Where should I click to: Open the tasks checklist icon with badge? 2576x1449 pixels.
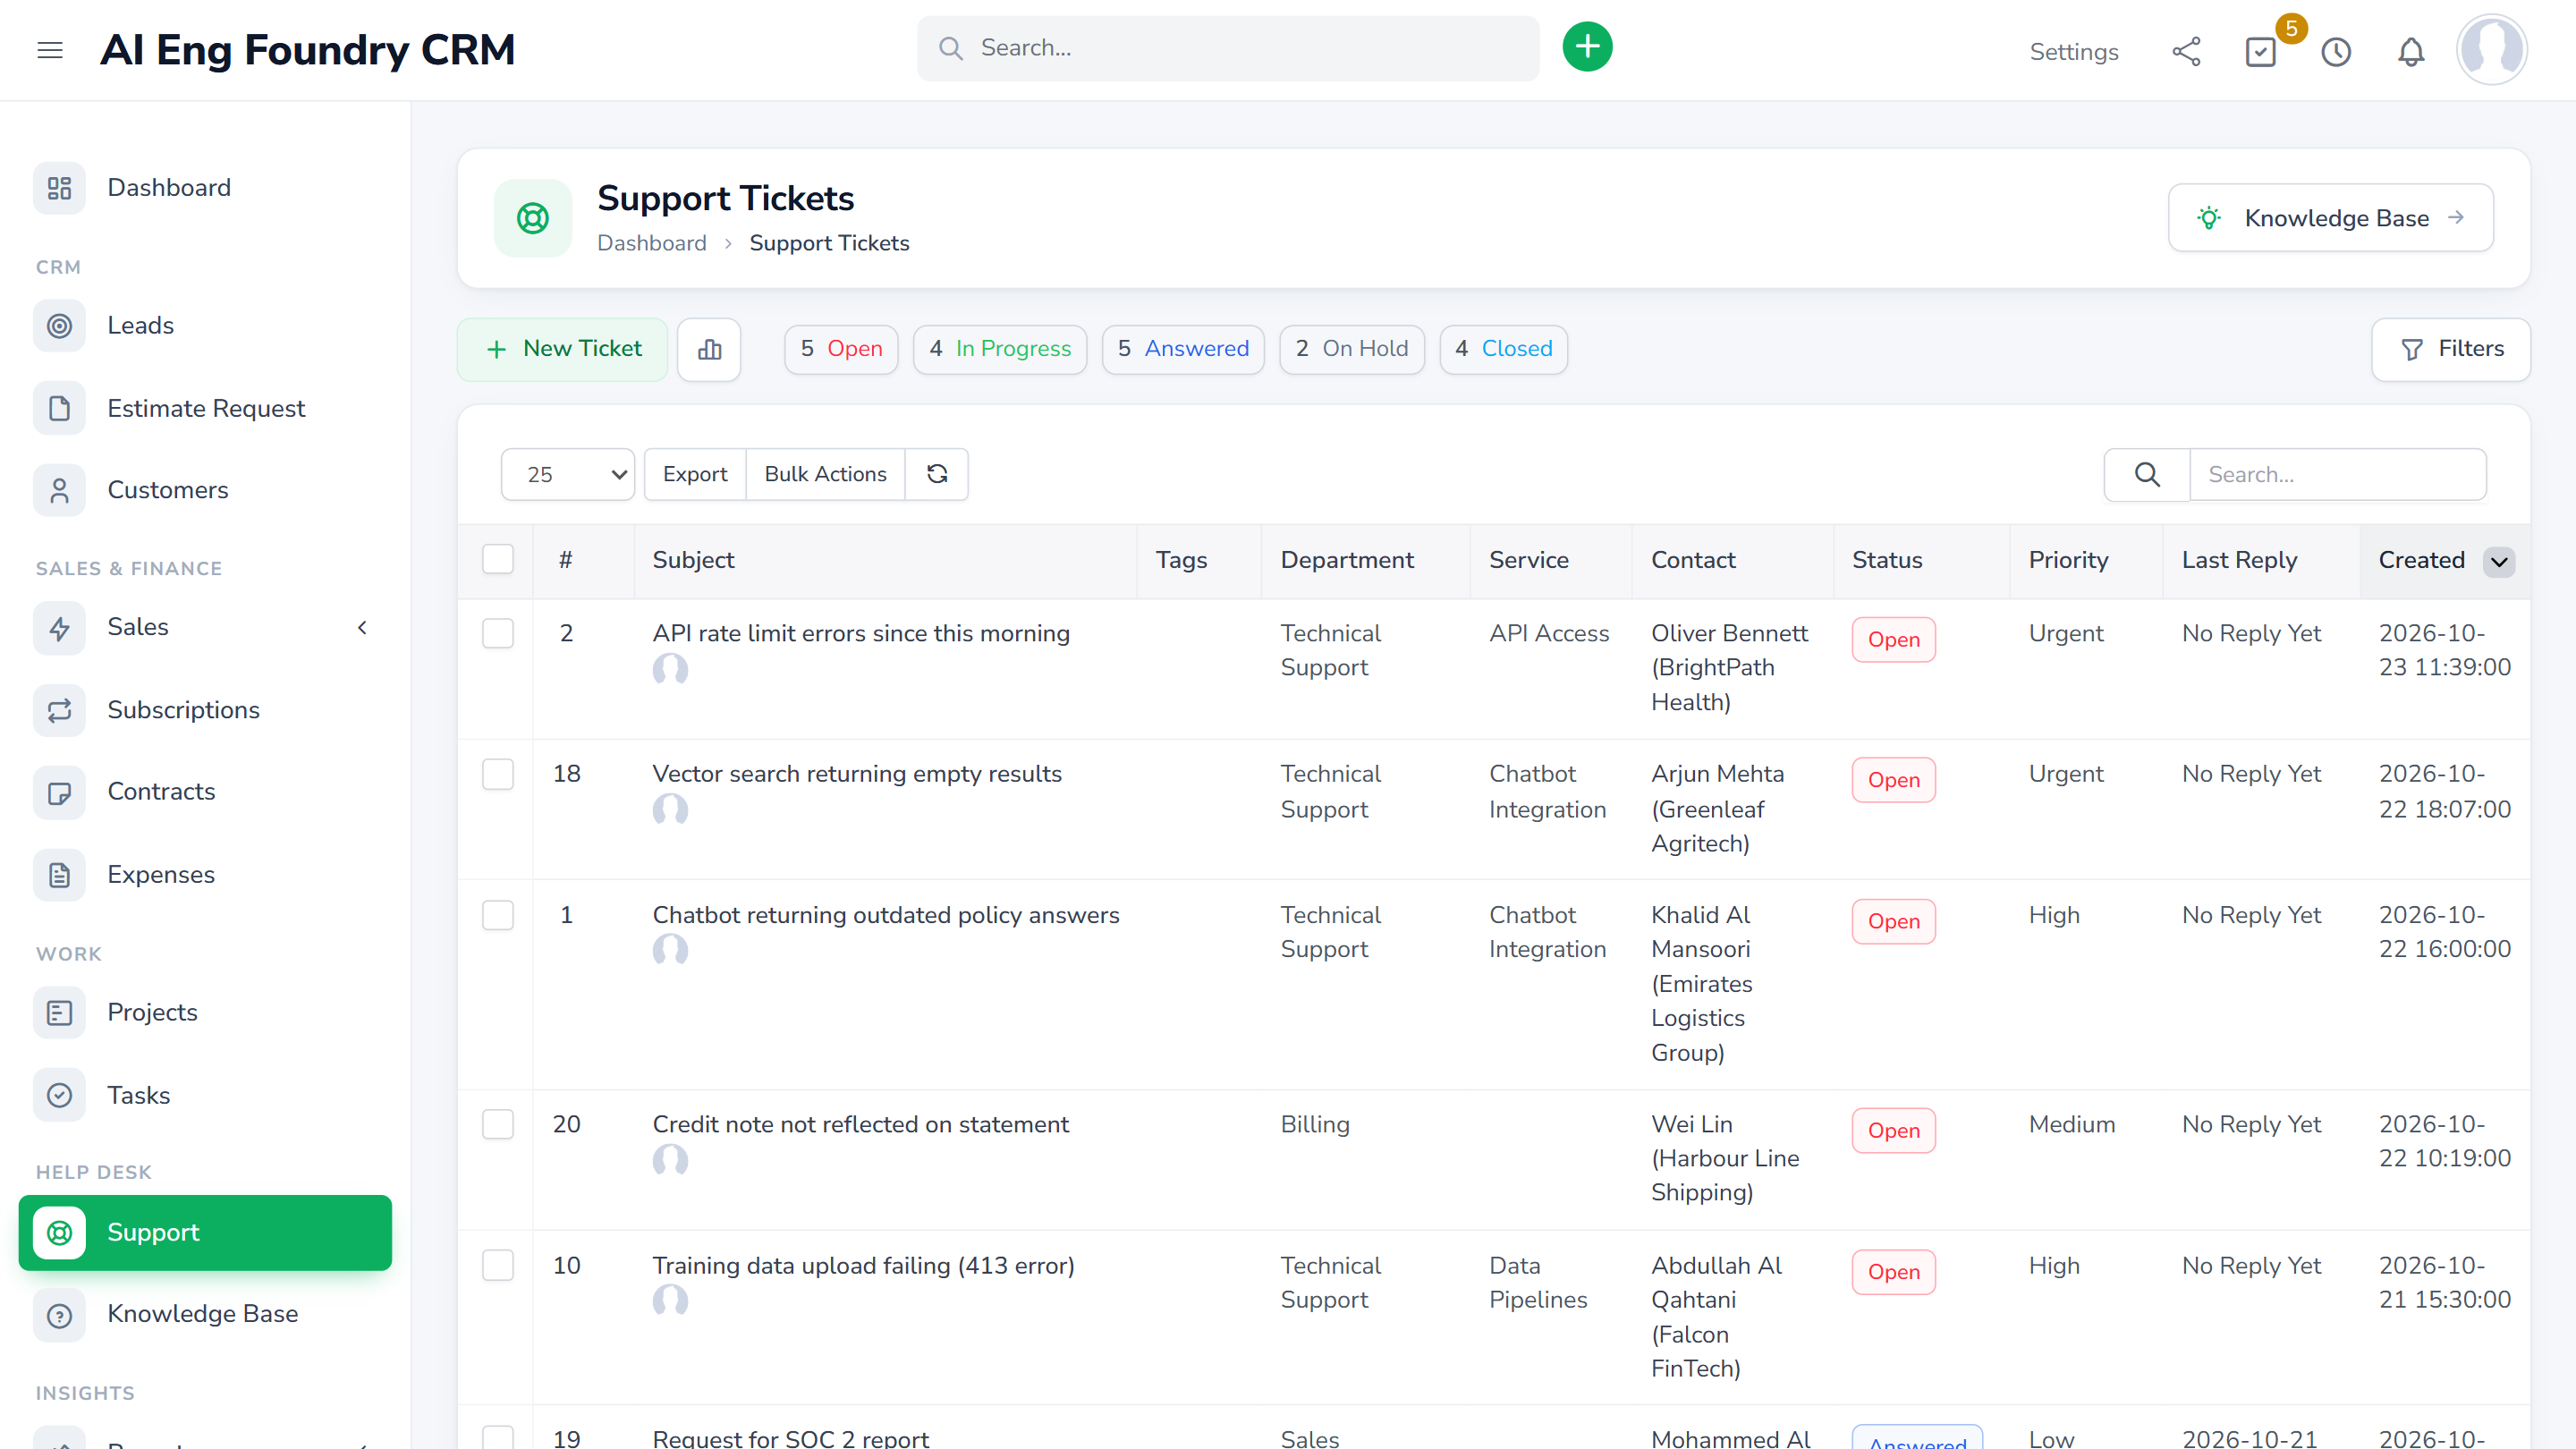pyautogui.click(x=2260, y=52)
